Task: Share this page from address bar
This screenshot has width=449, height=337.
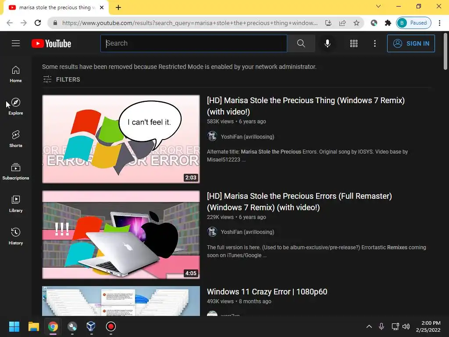Action: point(342,23)
